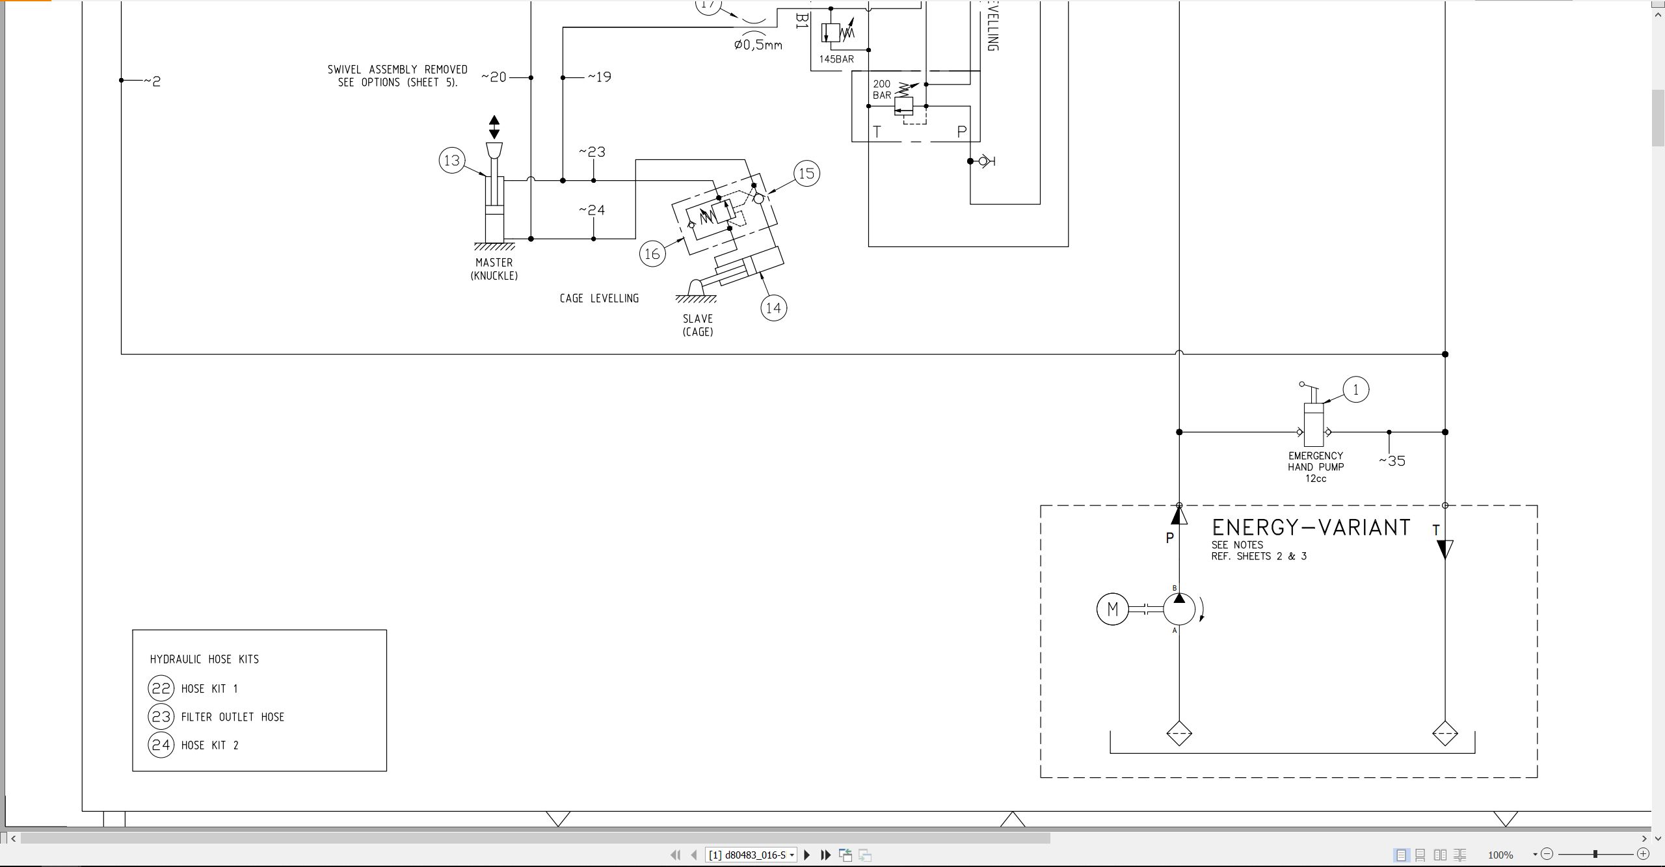The image size is (1665, 867).
Task: Click the ~35 line reference label
Action: pyautogui.click(x=1392, y=461)
